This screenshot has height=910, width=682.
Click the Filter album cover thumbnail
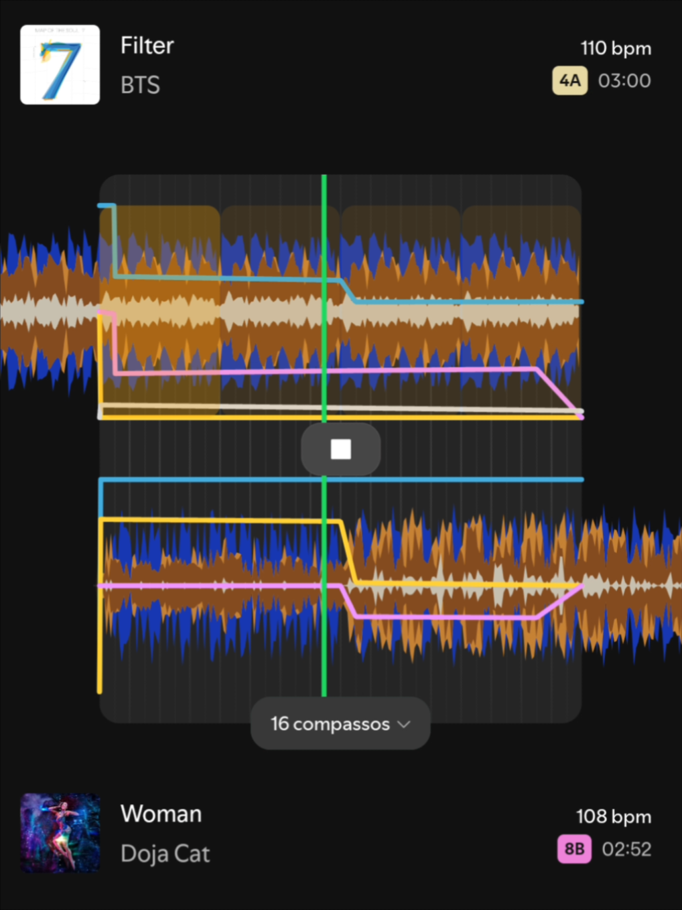click(60, 64)
